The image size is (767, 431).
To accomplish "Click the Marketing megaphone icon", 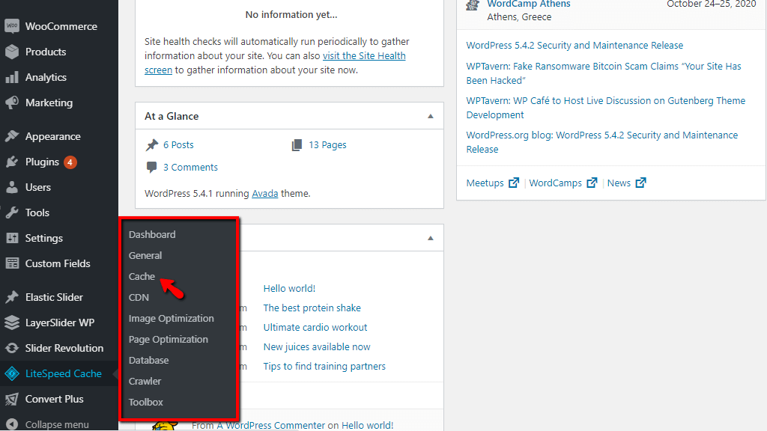I will (12, 103).
